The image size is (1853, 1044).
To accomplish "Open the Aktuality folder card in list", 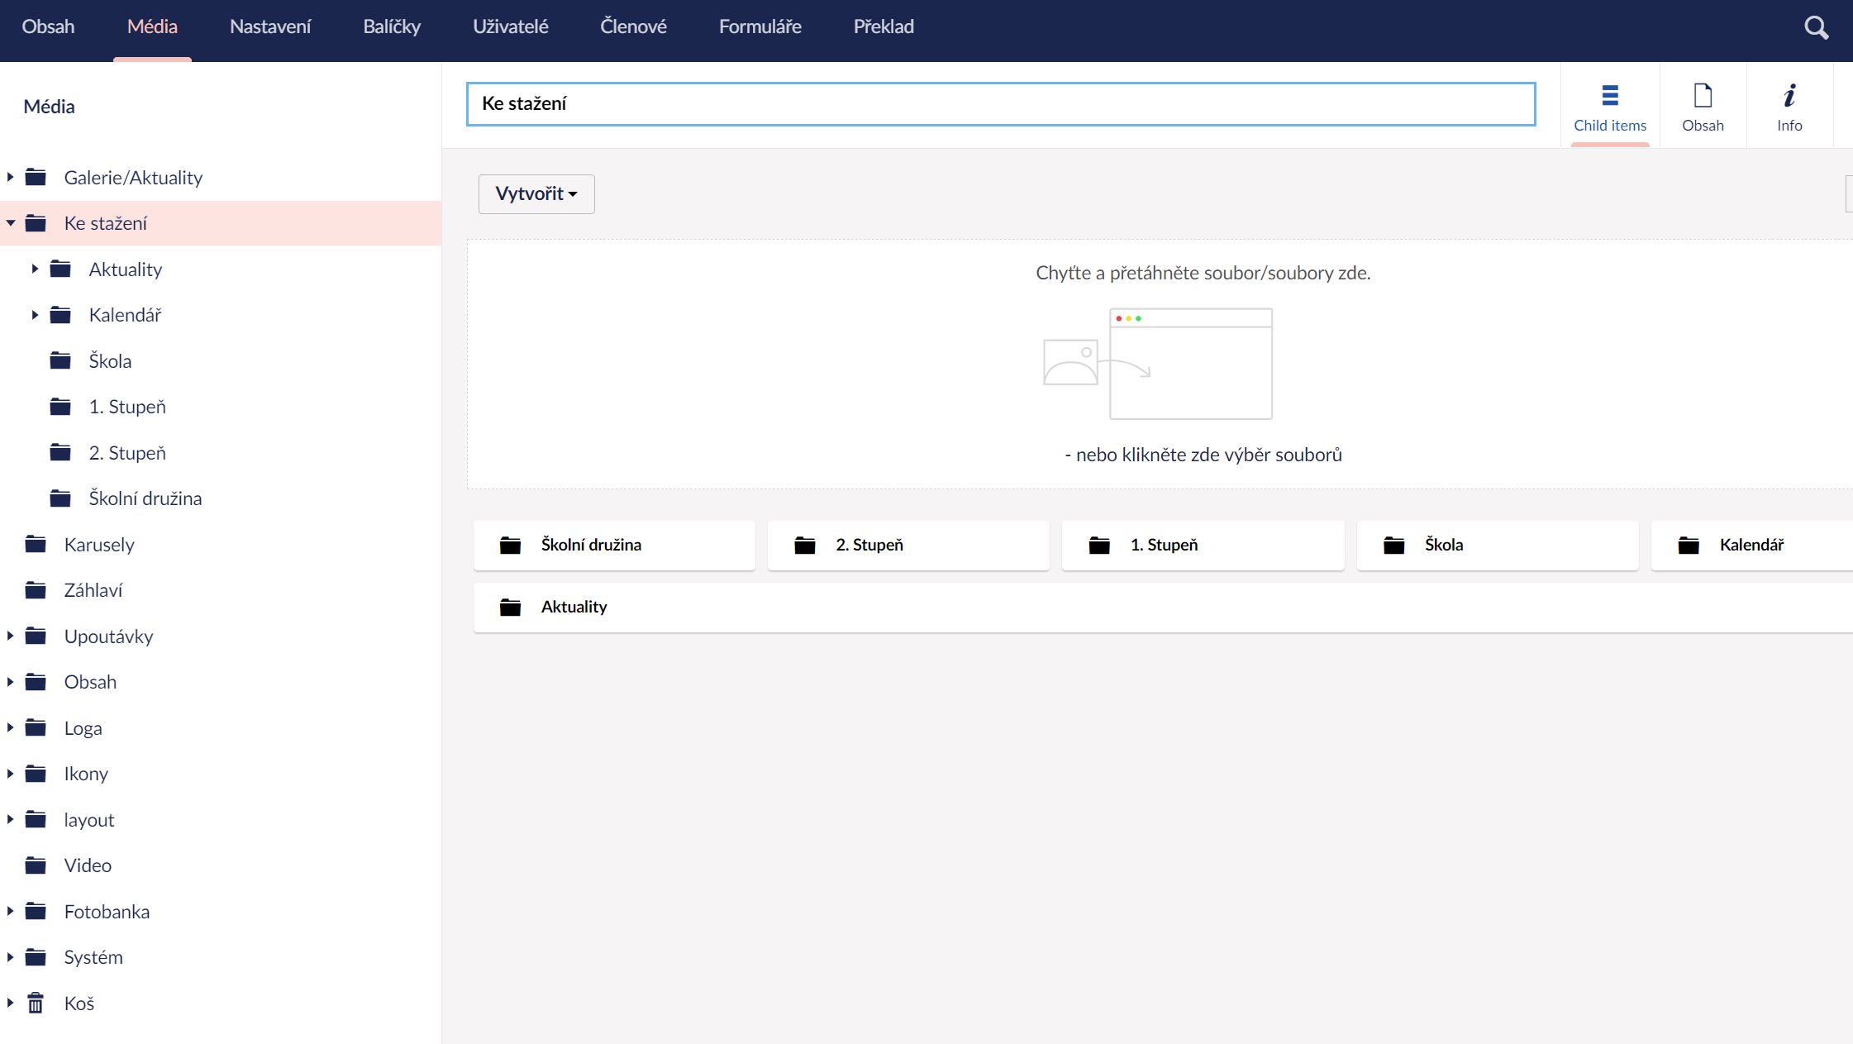I will coord(574,608).
